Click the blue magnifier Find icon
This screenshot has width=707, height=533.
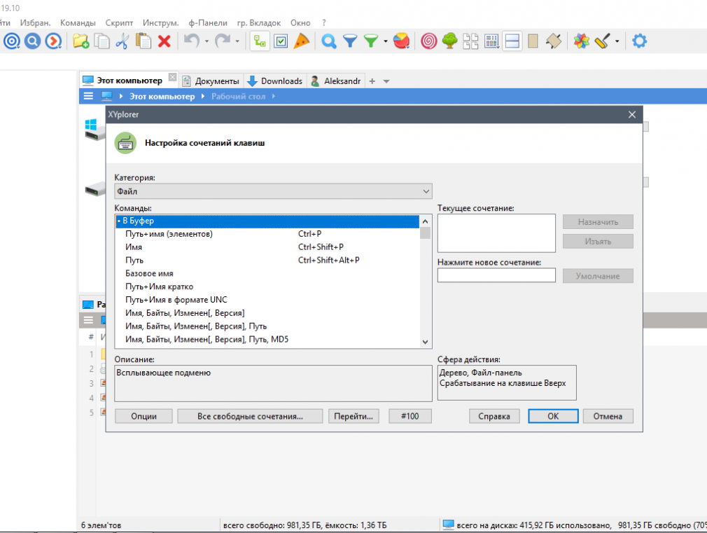pos(329,41)
